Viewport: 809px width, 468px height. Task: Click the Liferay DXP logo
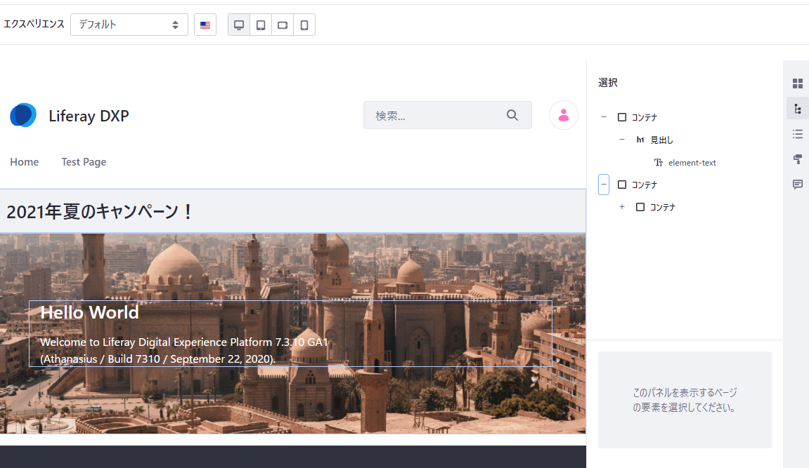[x=23, y=116]
